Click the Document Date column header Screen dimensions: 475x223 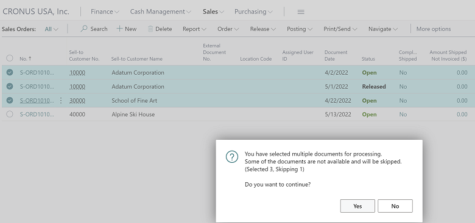click(336, 56)
